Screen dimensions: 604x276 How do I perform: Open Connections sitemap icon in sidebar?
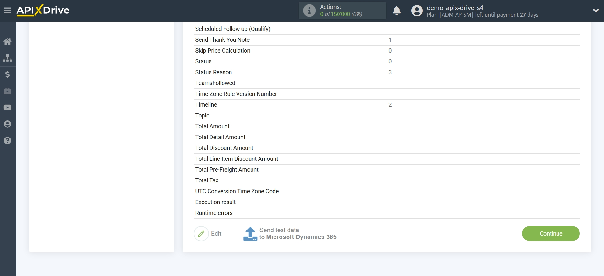tap(7, 58)
